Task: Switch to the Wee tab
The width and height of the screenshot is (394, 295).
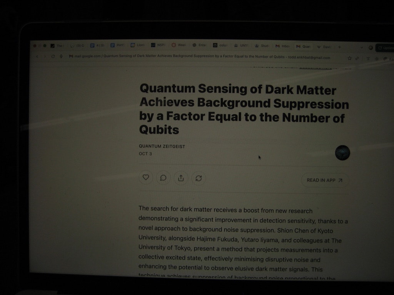Action: pyautogui.click(x=179, y=45)
